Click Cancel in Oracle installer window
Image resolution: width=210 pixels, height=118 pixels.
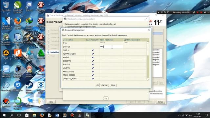(160, 102)
